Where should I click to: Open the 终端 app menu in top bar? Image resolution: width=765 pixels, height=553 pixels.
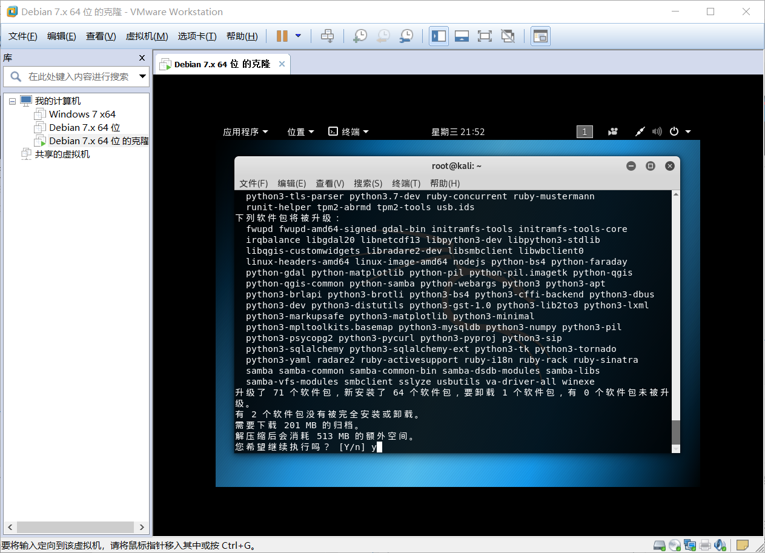pyautogui.click(x=349, y=132)
